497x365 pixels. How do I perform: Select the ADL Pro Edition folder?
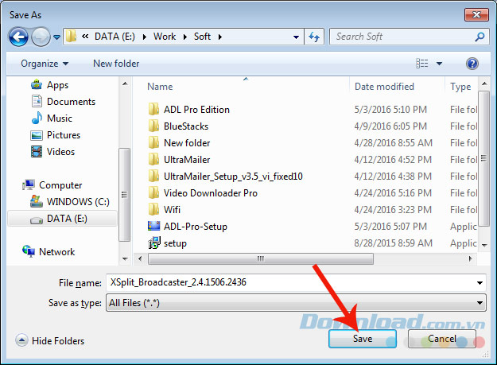point(196,110)
